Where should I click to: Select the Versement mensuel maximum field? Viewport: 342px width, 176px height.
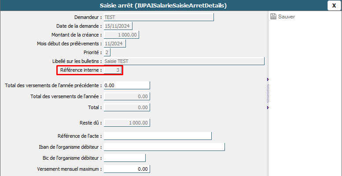tap(127, 169)
